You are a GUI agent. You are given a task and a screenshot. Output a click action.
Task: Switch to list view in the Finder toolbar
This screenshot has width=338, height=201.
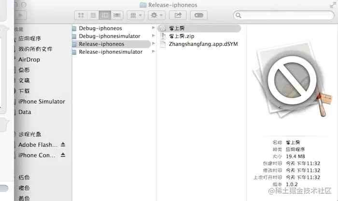[93, 15]
